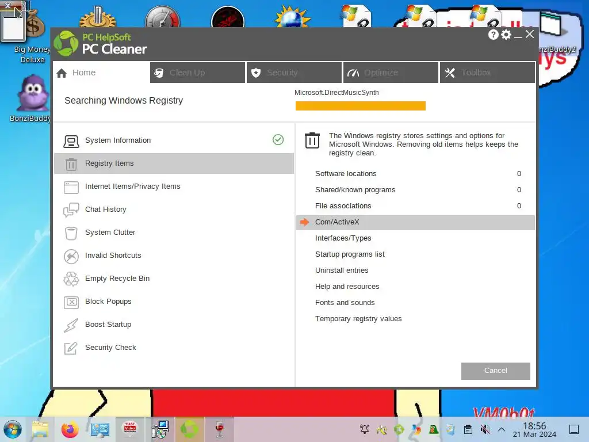This screenshot has height=442, width=589.
Task: Select System Clutter in the scan list
Action: (x=174, y=233)
